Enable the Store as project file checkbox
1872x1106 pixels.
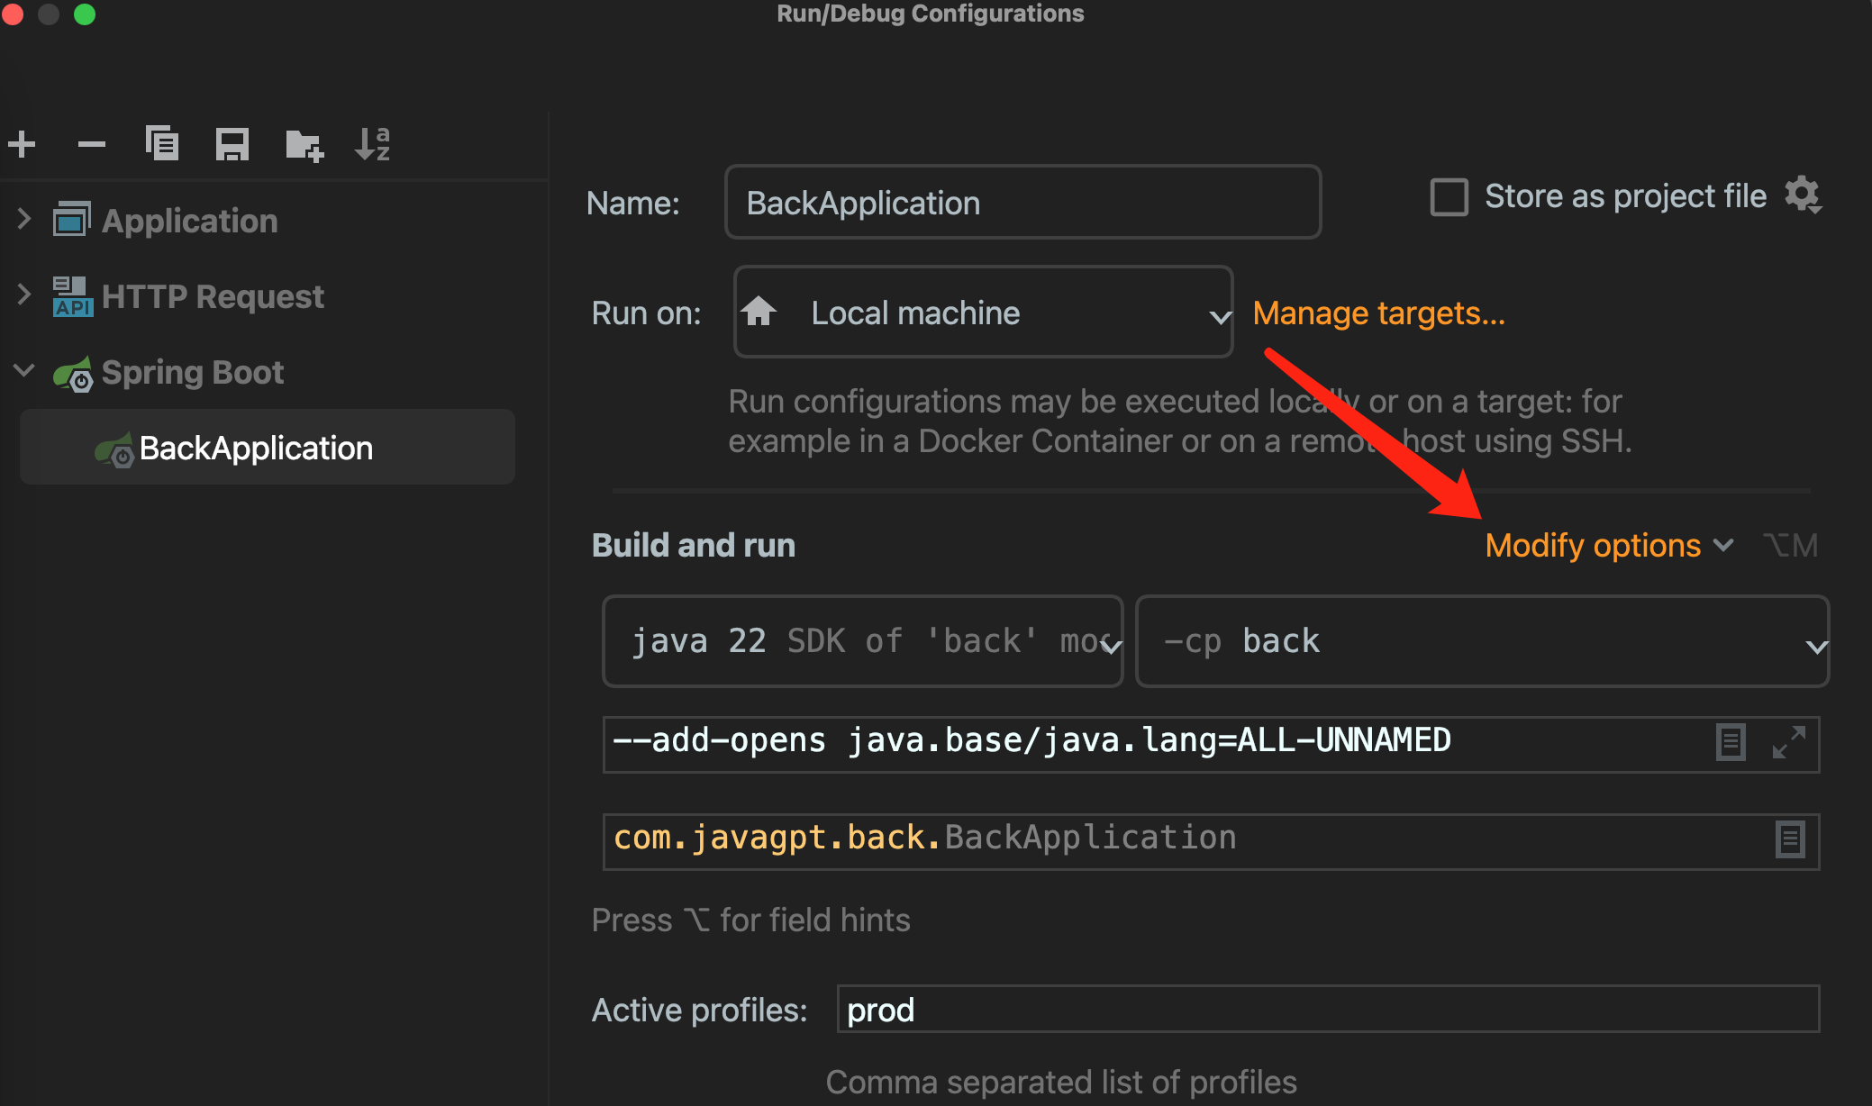coord(1449,196)
